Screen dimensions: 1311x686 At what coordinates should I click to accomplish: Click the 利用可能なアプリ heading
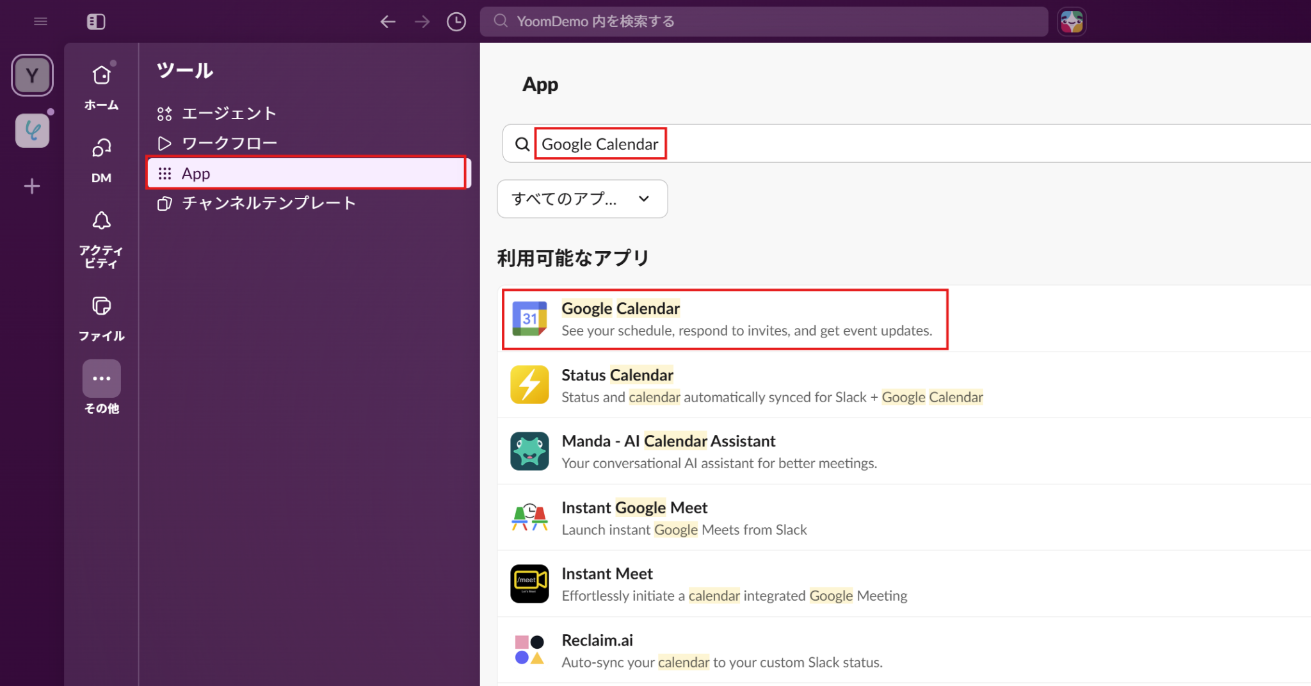(x=573, y=258)
